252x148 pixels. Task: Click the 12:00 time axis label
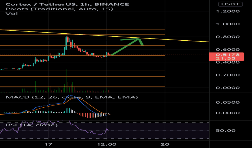107,144
